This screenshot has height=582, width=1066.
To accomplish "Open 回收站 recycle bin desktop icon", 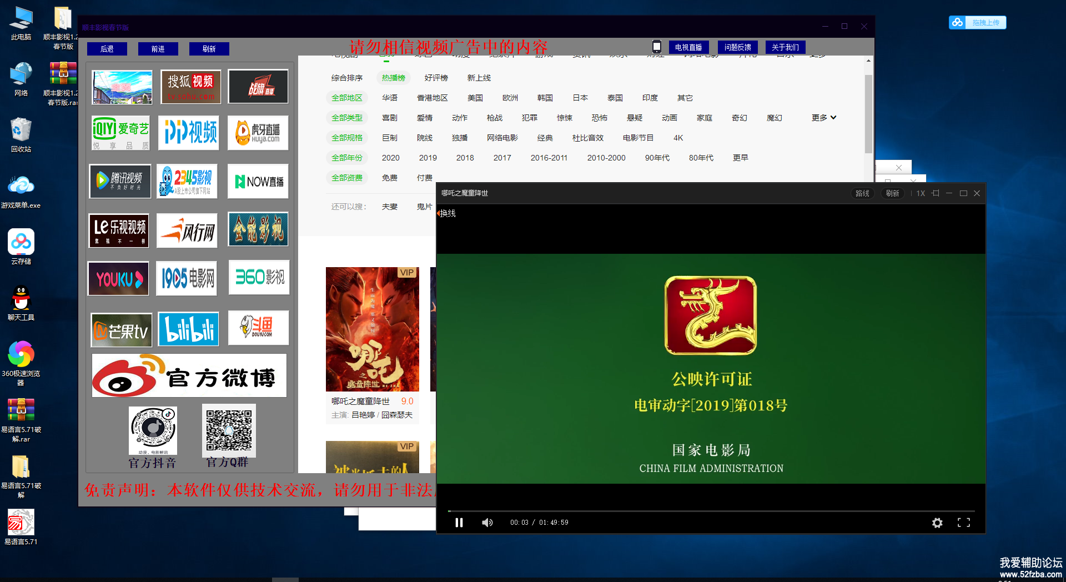I will click(x=21, y=135).
